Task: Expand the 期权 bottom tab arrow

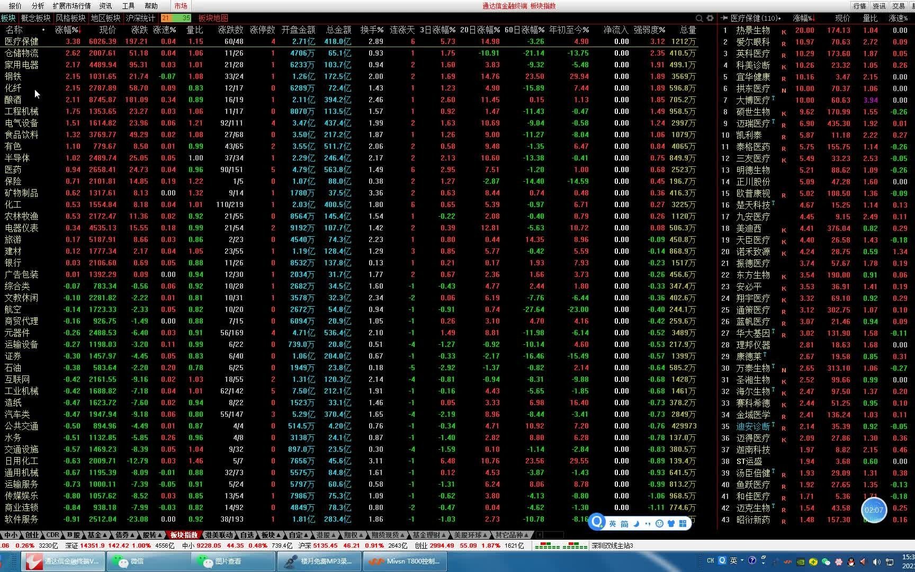Action: pyautogui.click(x=361, y=535)
